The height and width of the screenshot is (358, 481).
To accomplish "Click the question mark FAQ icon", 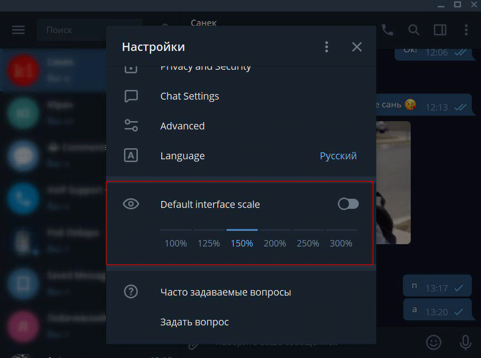I will click(131, 292).
